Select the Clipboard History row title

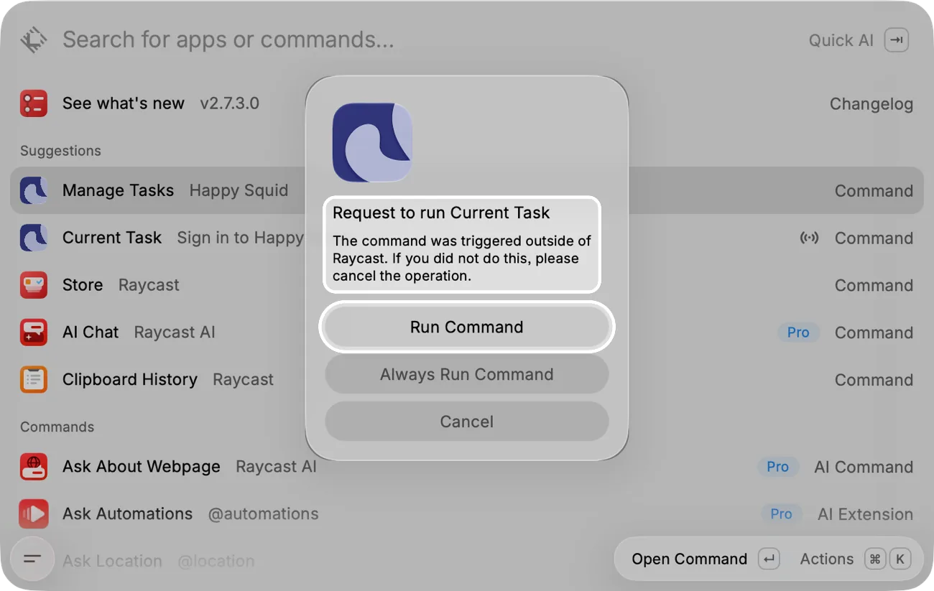pos(130,380)
